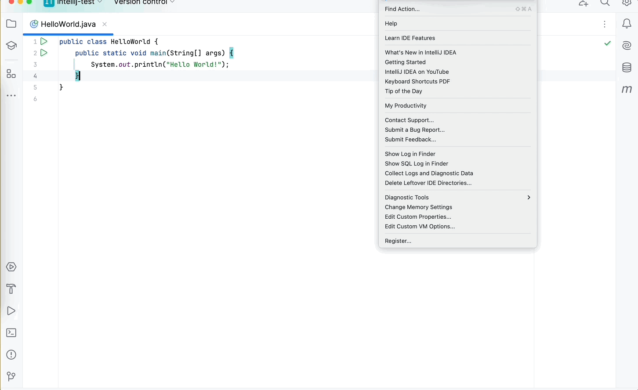638x390 pixels.
Task: Choose Collect Logs and Diagnostic Data
Action: [x=457, y=173]
